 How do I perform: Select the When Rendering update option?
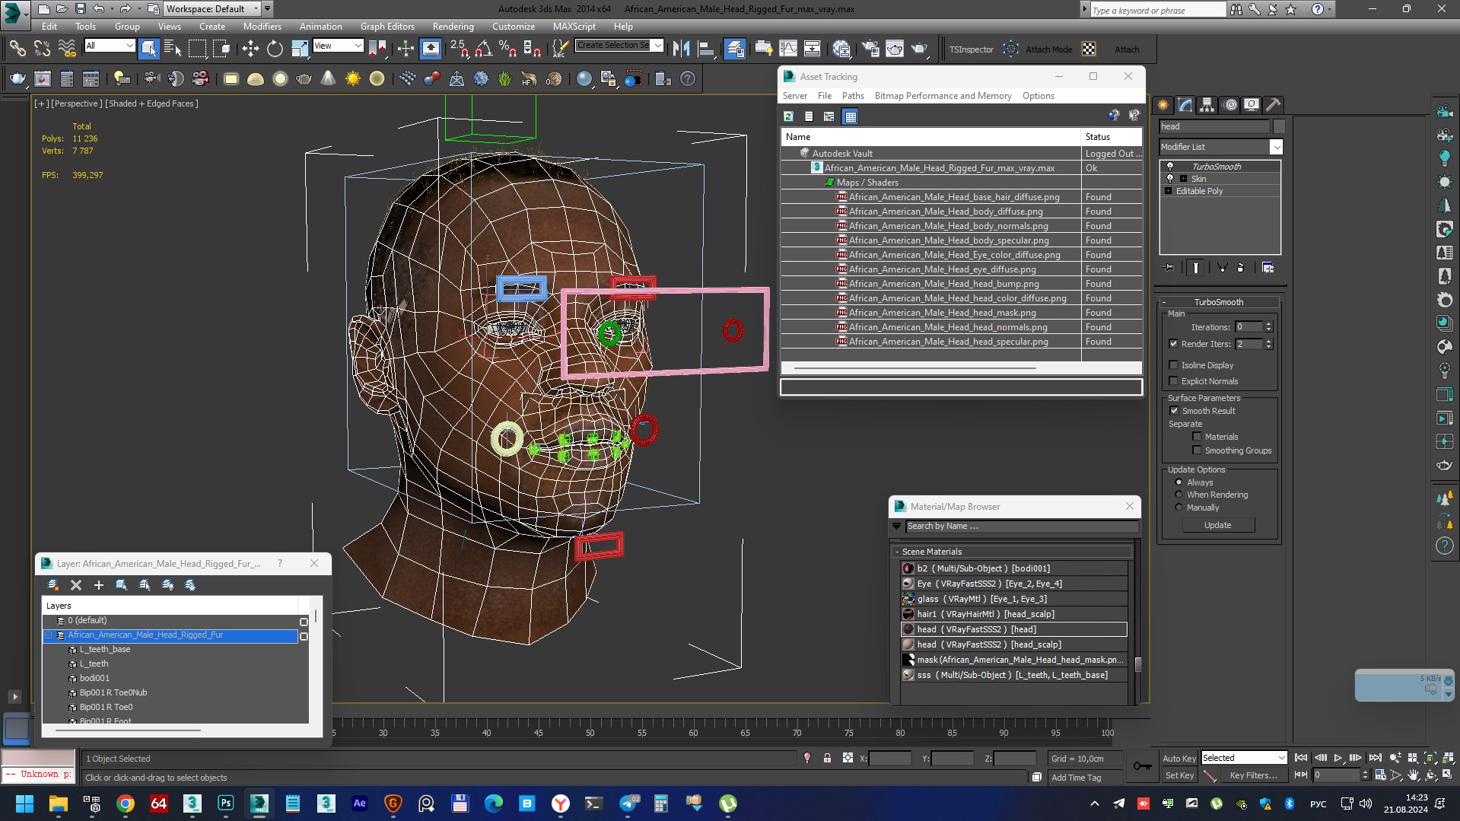(1179, 495)
